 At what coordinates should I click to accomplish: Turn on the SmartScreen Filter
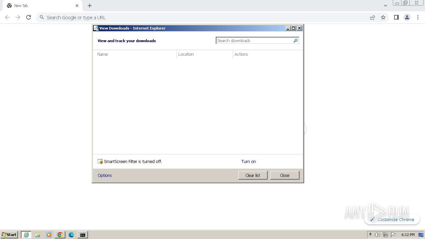point(248,161)
